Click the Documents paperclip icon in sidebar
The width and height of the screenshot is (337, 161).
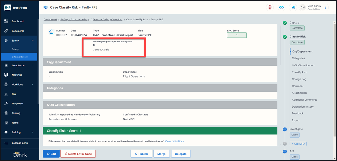6,31
